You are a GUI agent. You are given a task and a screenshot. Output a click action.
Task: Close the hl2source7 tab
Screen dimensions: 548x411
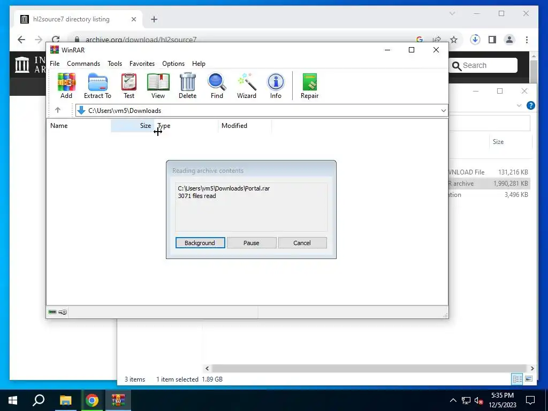tap(133, 19)
